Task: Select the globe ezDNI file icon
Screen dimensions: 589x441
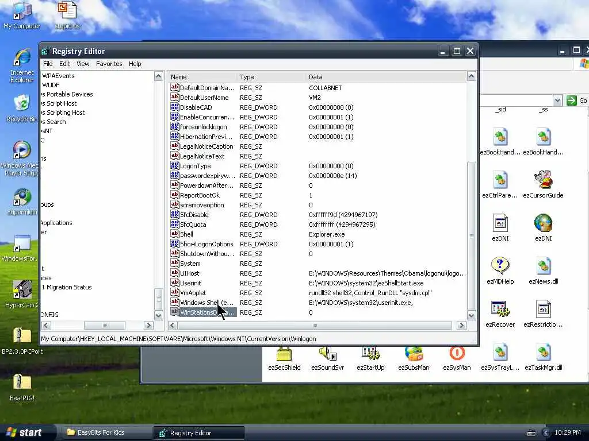Action: click(x=543, y=227)
